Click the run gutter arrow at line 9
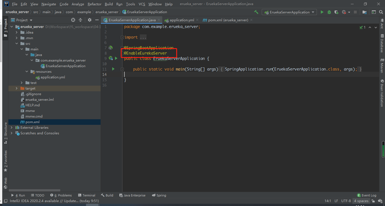The width and height of the screenshot is (385, 206). [116, 58]
